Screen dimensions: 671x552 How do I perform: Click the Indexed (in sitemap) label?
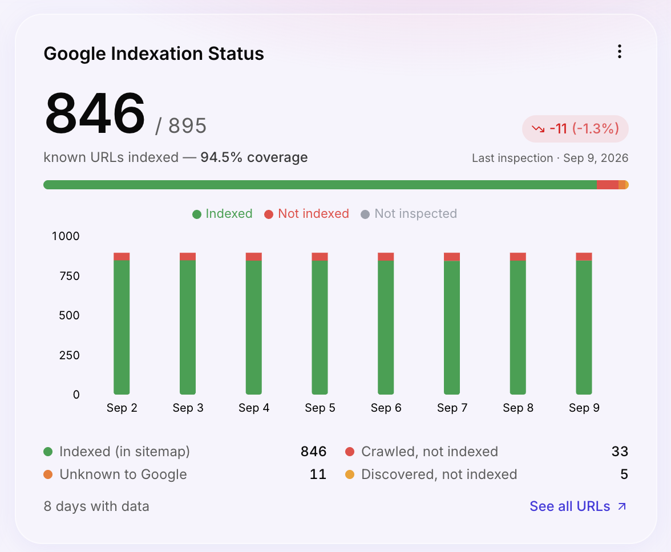coord(124,452)
